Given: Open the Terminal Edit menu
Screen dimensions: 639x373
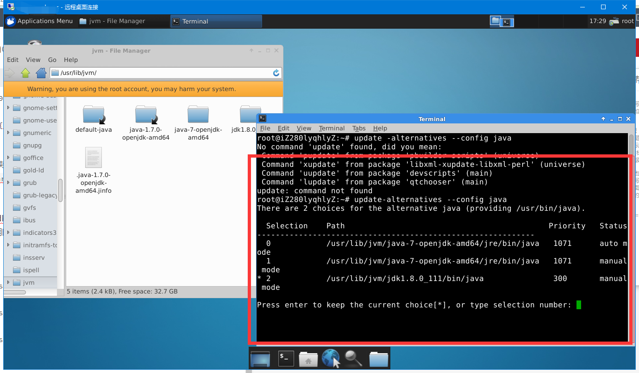Looking at the screenshot, I should [x=283, y=128].
